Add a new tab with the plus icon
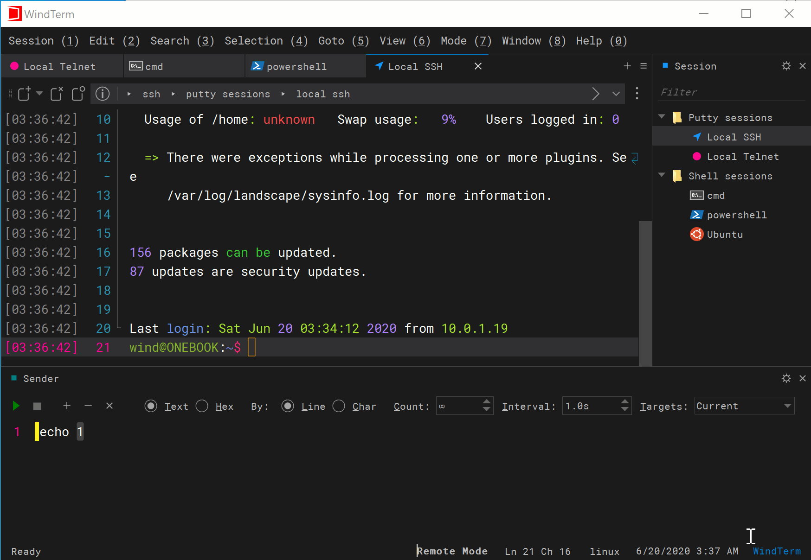 (627, 66)
